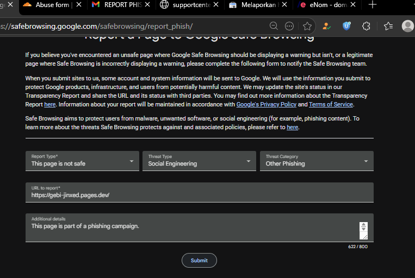
Task: Bookmark this page with the star icon
Action: [x=307, y=26]
